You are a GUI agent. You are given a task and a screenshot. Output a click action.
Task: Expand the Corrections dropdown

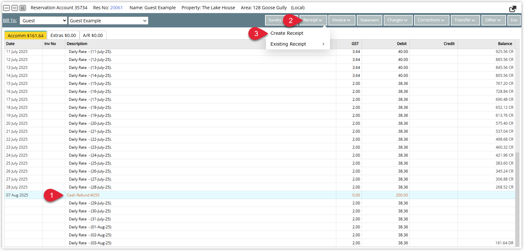point(432,20)
